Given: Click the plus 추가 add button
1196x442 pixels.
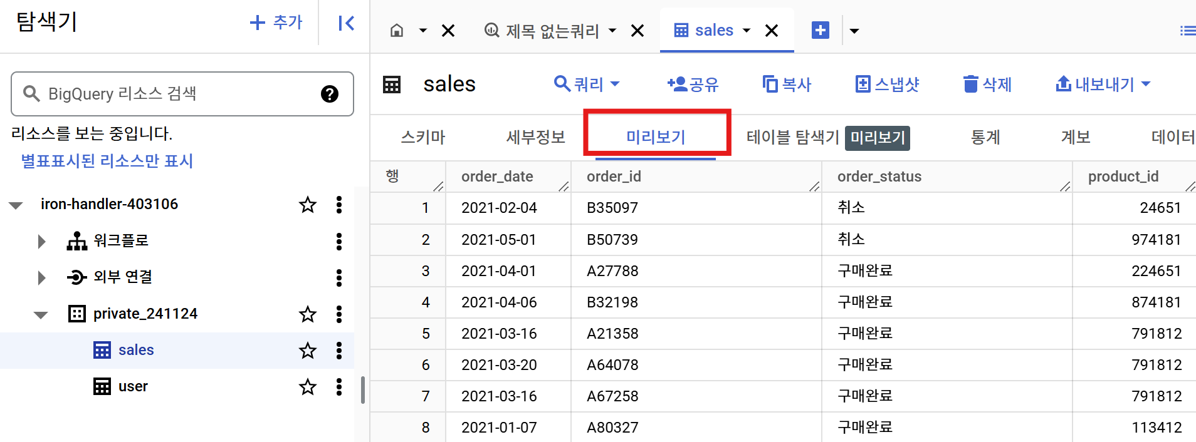Looking at the screenshot, I should [276, 23].
